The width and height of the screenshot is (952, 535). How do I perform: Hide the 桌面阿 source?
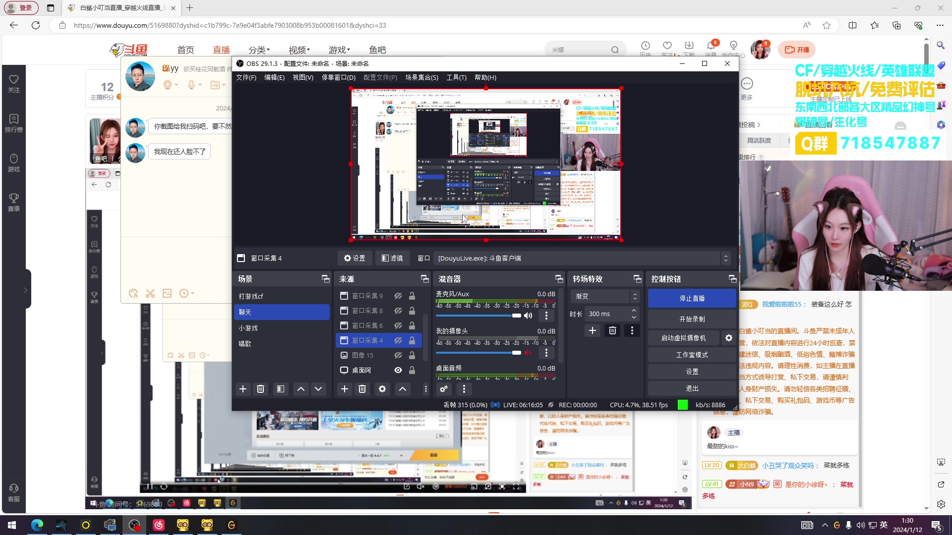tap(398, 370)
